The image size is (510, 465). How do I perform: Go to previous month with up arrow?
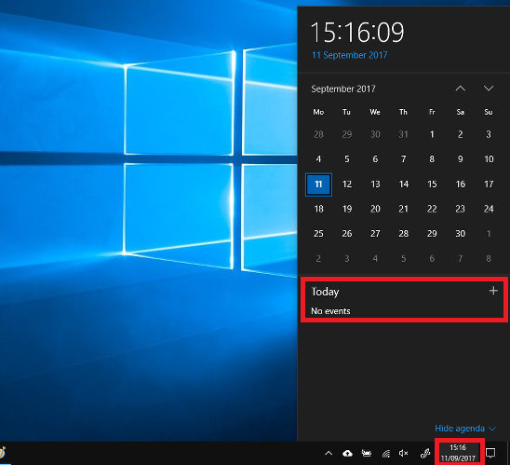461,89
